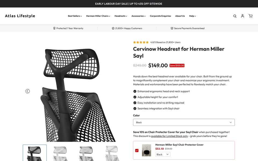
Task: Click the Secure Payments shield icon
Action: 172,28
